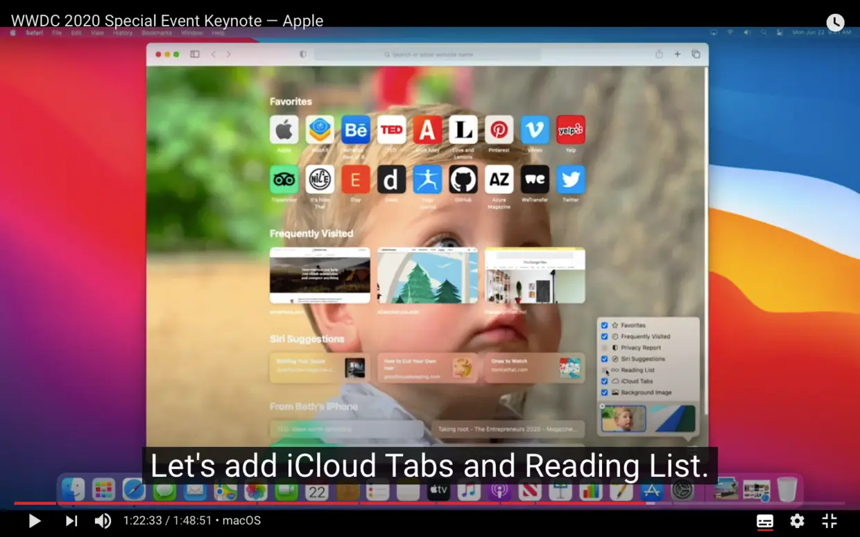Click the macOS chapter label

[x=242, y=520]
